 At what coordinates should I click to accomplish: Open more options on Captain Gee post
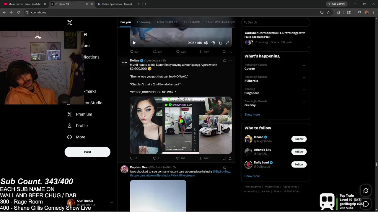tap(230, 167)
